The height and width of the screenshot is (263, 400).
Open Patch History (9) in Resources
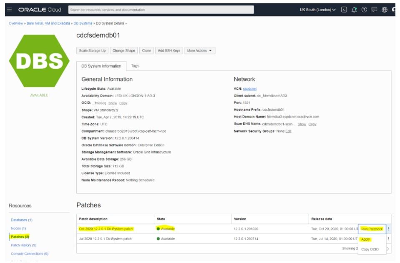[23, 245]
